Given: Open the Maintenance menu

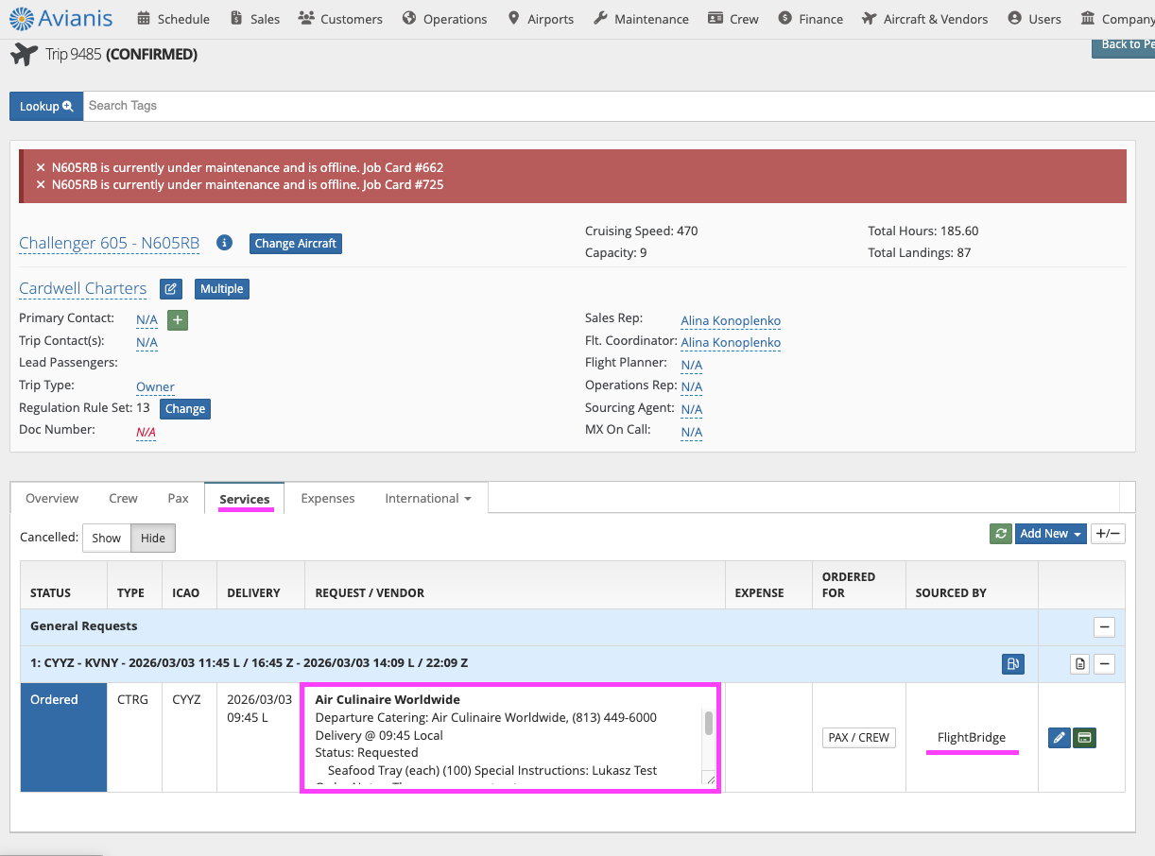Looking at the screenshot, I should point(641,19).
